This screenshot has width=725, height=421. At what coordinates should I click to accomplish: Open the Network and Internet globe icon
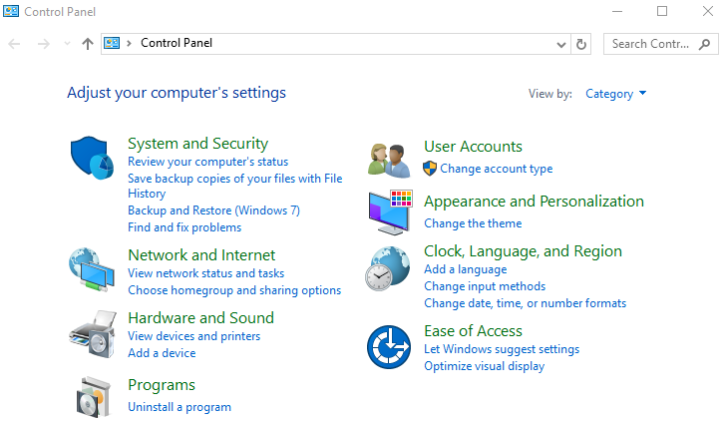(92, 269)
